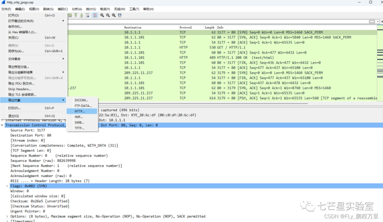Select SMB... in export objects submenu
The image size is (383, 222).
(x=82, y=122)
